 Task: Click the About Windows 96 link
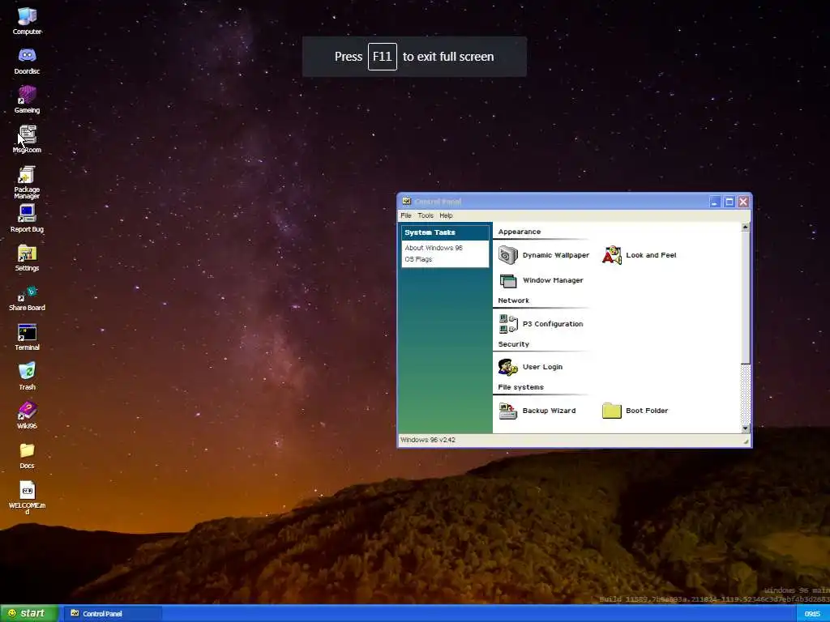[x=434, y=248]
